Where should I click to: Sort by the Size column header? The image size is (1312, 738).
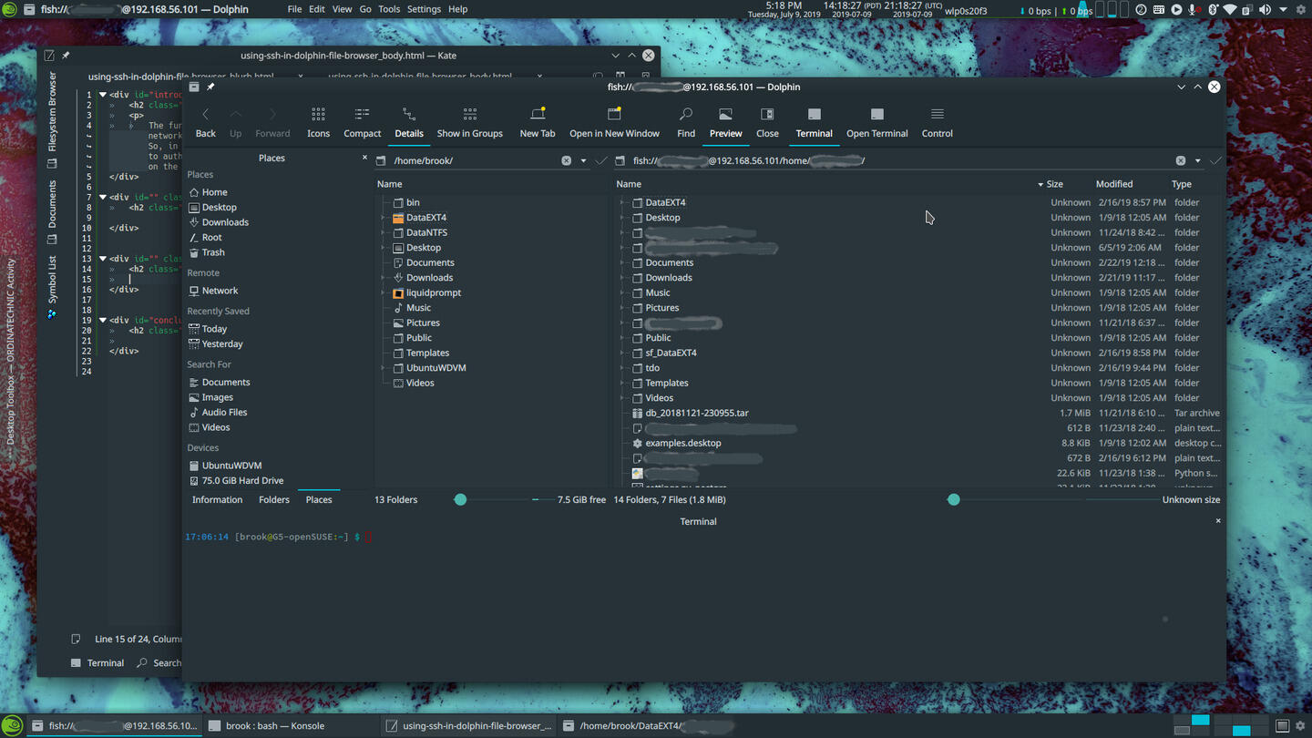[x=1054, y=184]
